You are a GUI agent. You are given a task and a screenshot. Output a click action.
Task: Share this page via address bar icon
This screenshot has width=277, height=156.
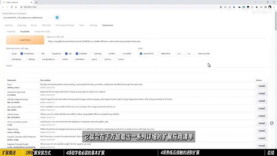point(230,7)
